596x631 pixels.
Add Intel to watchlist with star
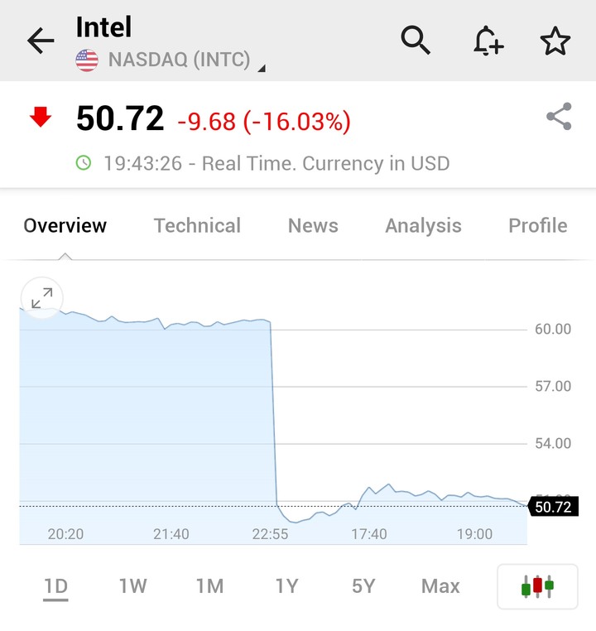pos(555,41)
